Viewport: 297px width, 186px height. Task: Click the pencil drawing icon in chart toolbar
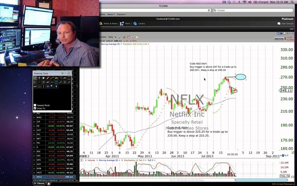pos(119,37)
